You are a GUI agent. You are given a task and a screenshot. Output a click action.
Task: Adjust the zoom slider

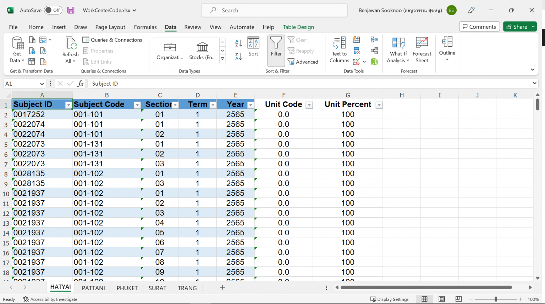click(x=495, y=299)
